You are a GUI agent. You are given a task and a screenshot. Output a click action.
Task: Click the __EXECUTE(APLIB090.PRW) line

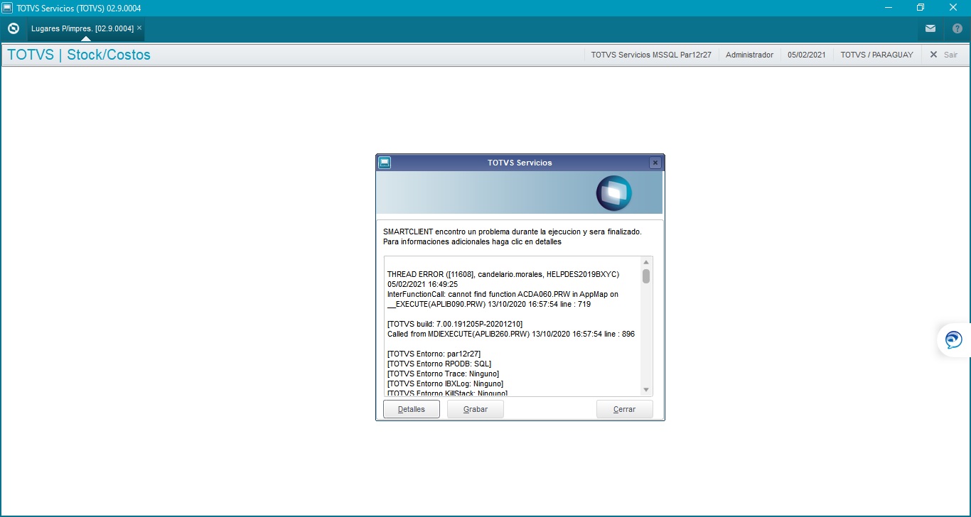pos(489,304)
